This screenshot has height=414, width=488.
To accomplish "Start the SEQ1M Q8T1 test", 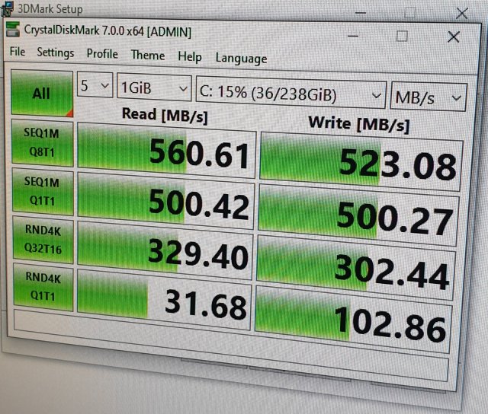I will tap(43, 142).
